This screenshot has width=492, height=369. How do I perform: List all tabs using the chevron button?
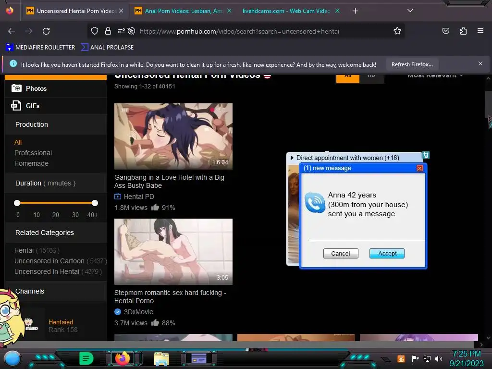[x=410, y=11]
